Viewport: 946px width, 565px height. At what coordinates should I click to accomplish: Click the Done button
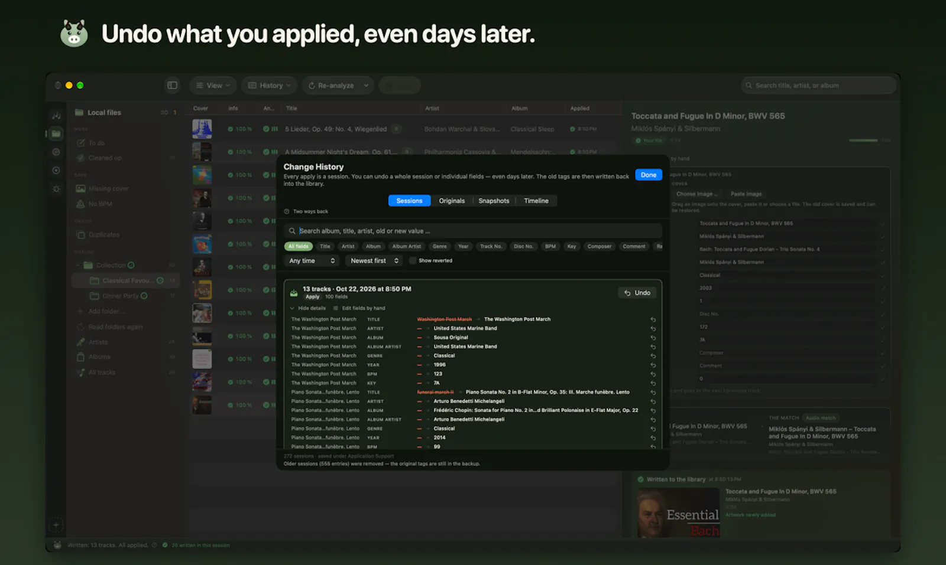[649, 175]
